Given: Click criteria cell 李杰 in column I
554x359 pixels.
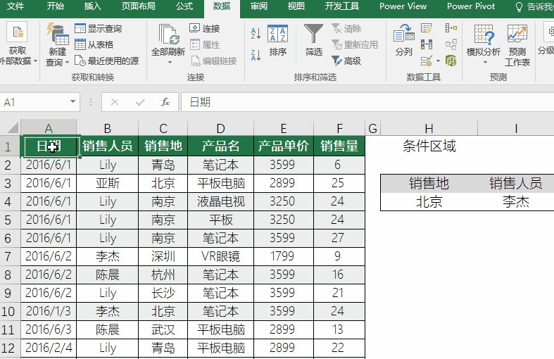Looking at the screenshot, I should tap(516, 202).
